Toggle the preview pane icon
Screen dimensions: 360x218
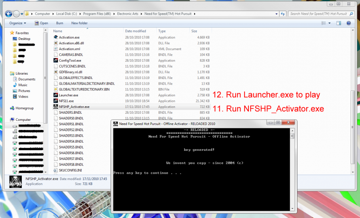pos(339,23)
